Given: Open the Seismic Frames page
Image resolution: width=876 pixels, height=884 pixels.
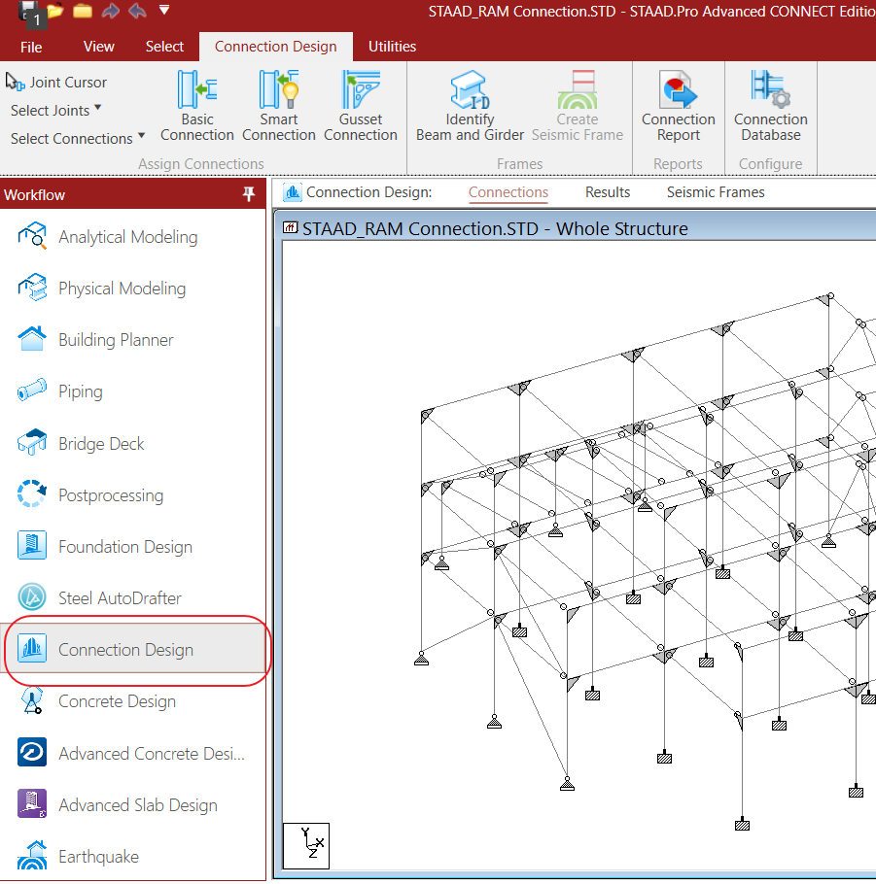Looking at the screenshot, I should [x=716, y=192].
